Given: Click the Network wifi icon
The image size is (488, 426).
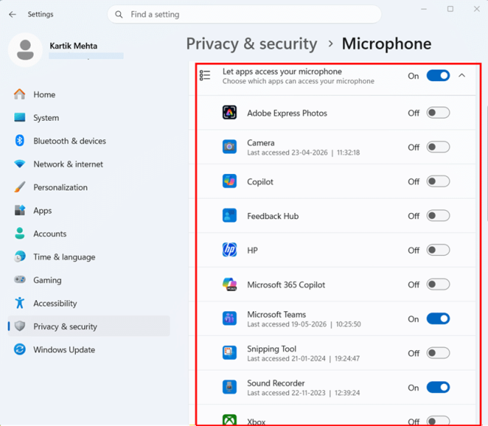Looking at the screenshot, I should (20, 163).
